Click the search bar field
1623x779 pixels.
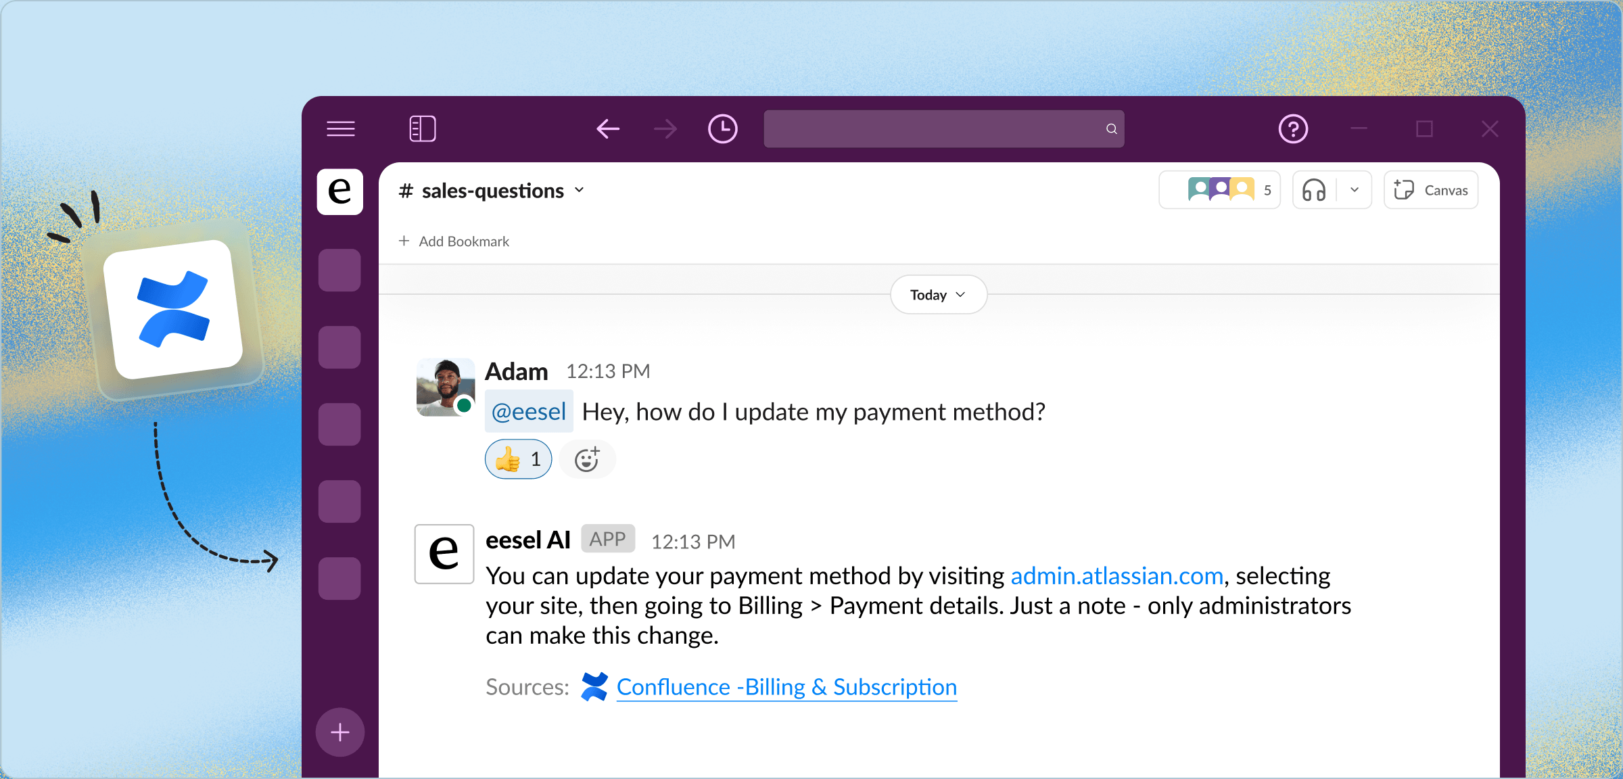pos(944,128)
